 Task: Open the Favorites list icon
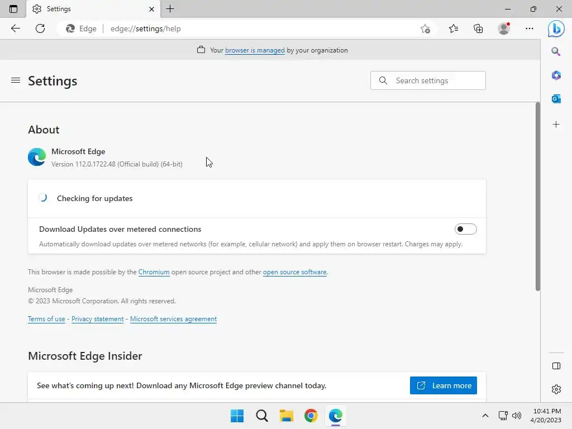click(454, 28)
